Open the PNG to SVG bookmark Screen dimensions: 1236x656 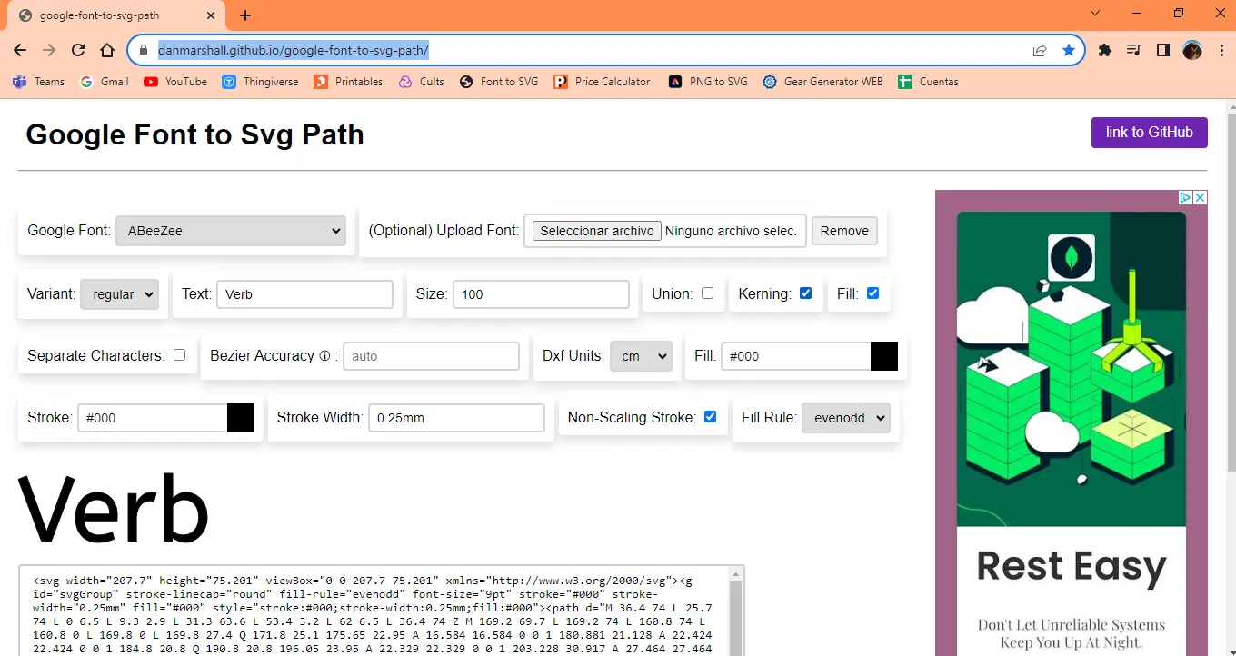pyautogui.click(x=708, y=82)
